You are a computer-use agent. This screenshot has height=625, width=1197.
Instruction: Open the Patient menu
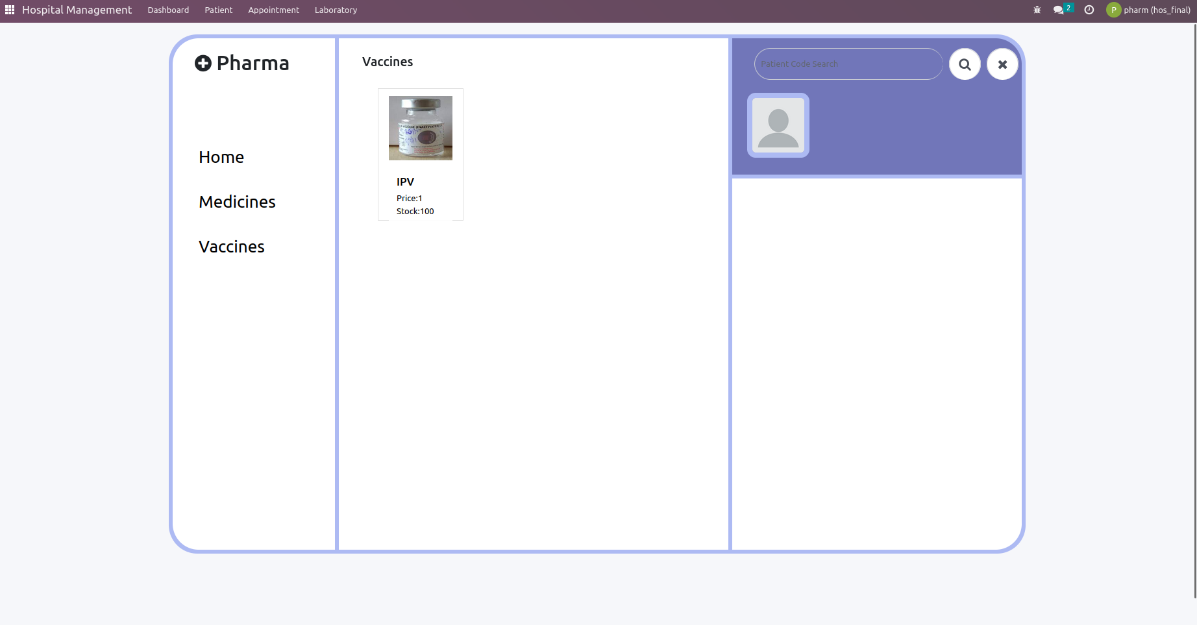pos(219,10)
